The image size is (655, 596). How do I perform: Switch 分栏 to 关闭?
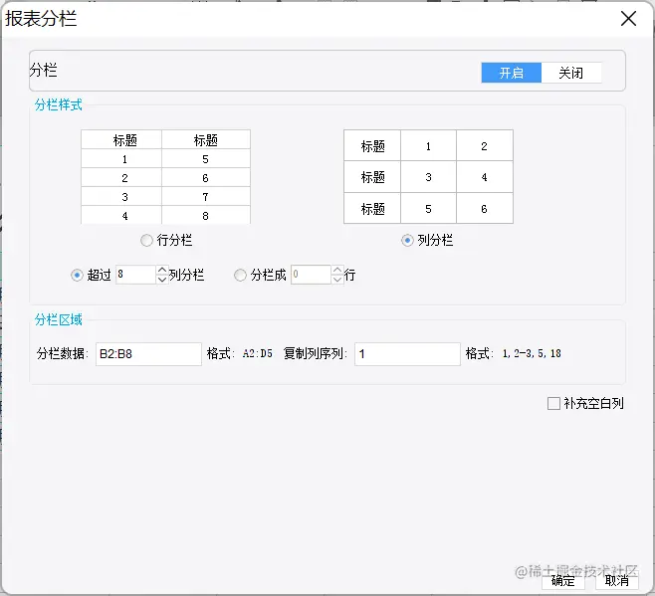click(571, 73)
